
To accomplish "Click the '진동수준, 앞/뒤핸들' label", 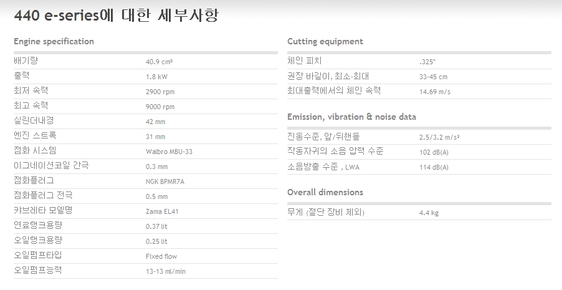I will pyautogui.click(x=323, y=137).
